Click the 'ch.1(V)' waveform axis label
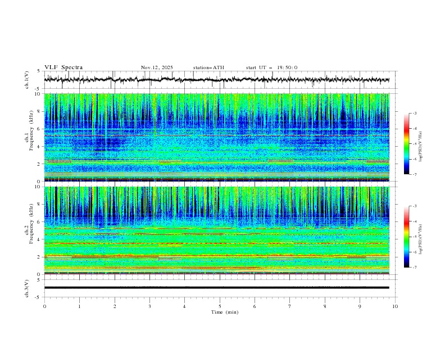 (x=27, y=80)
